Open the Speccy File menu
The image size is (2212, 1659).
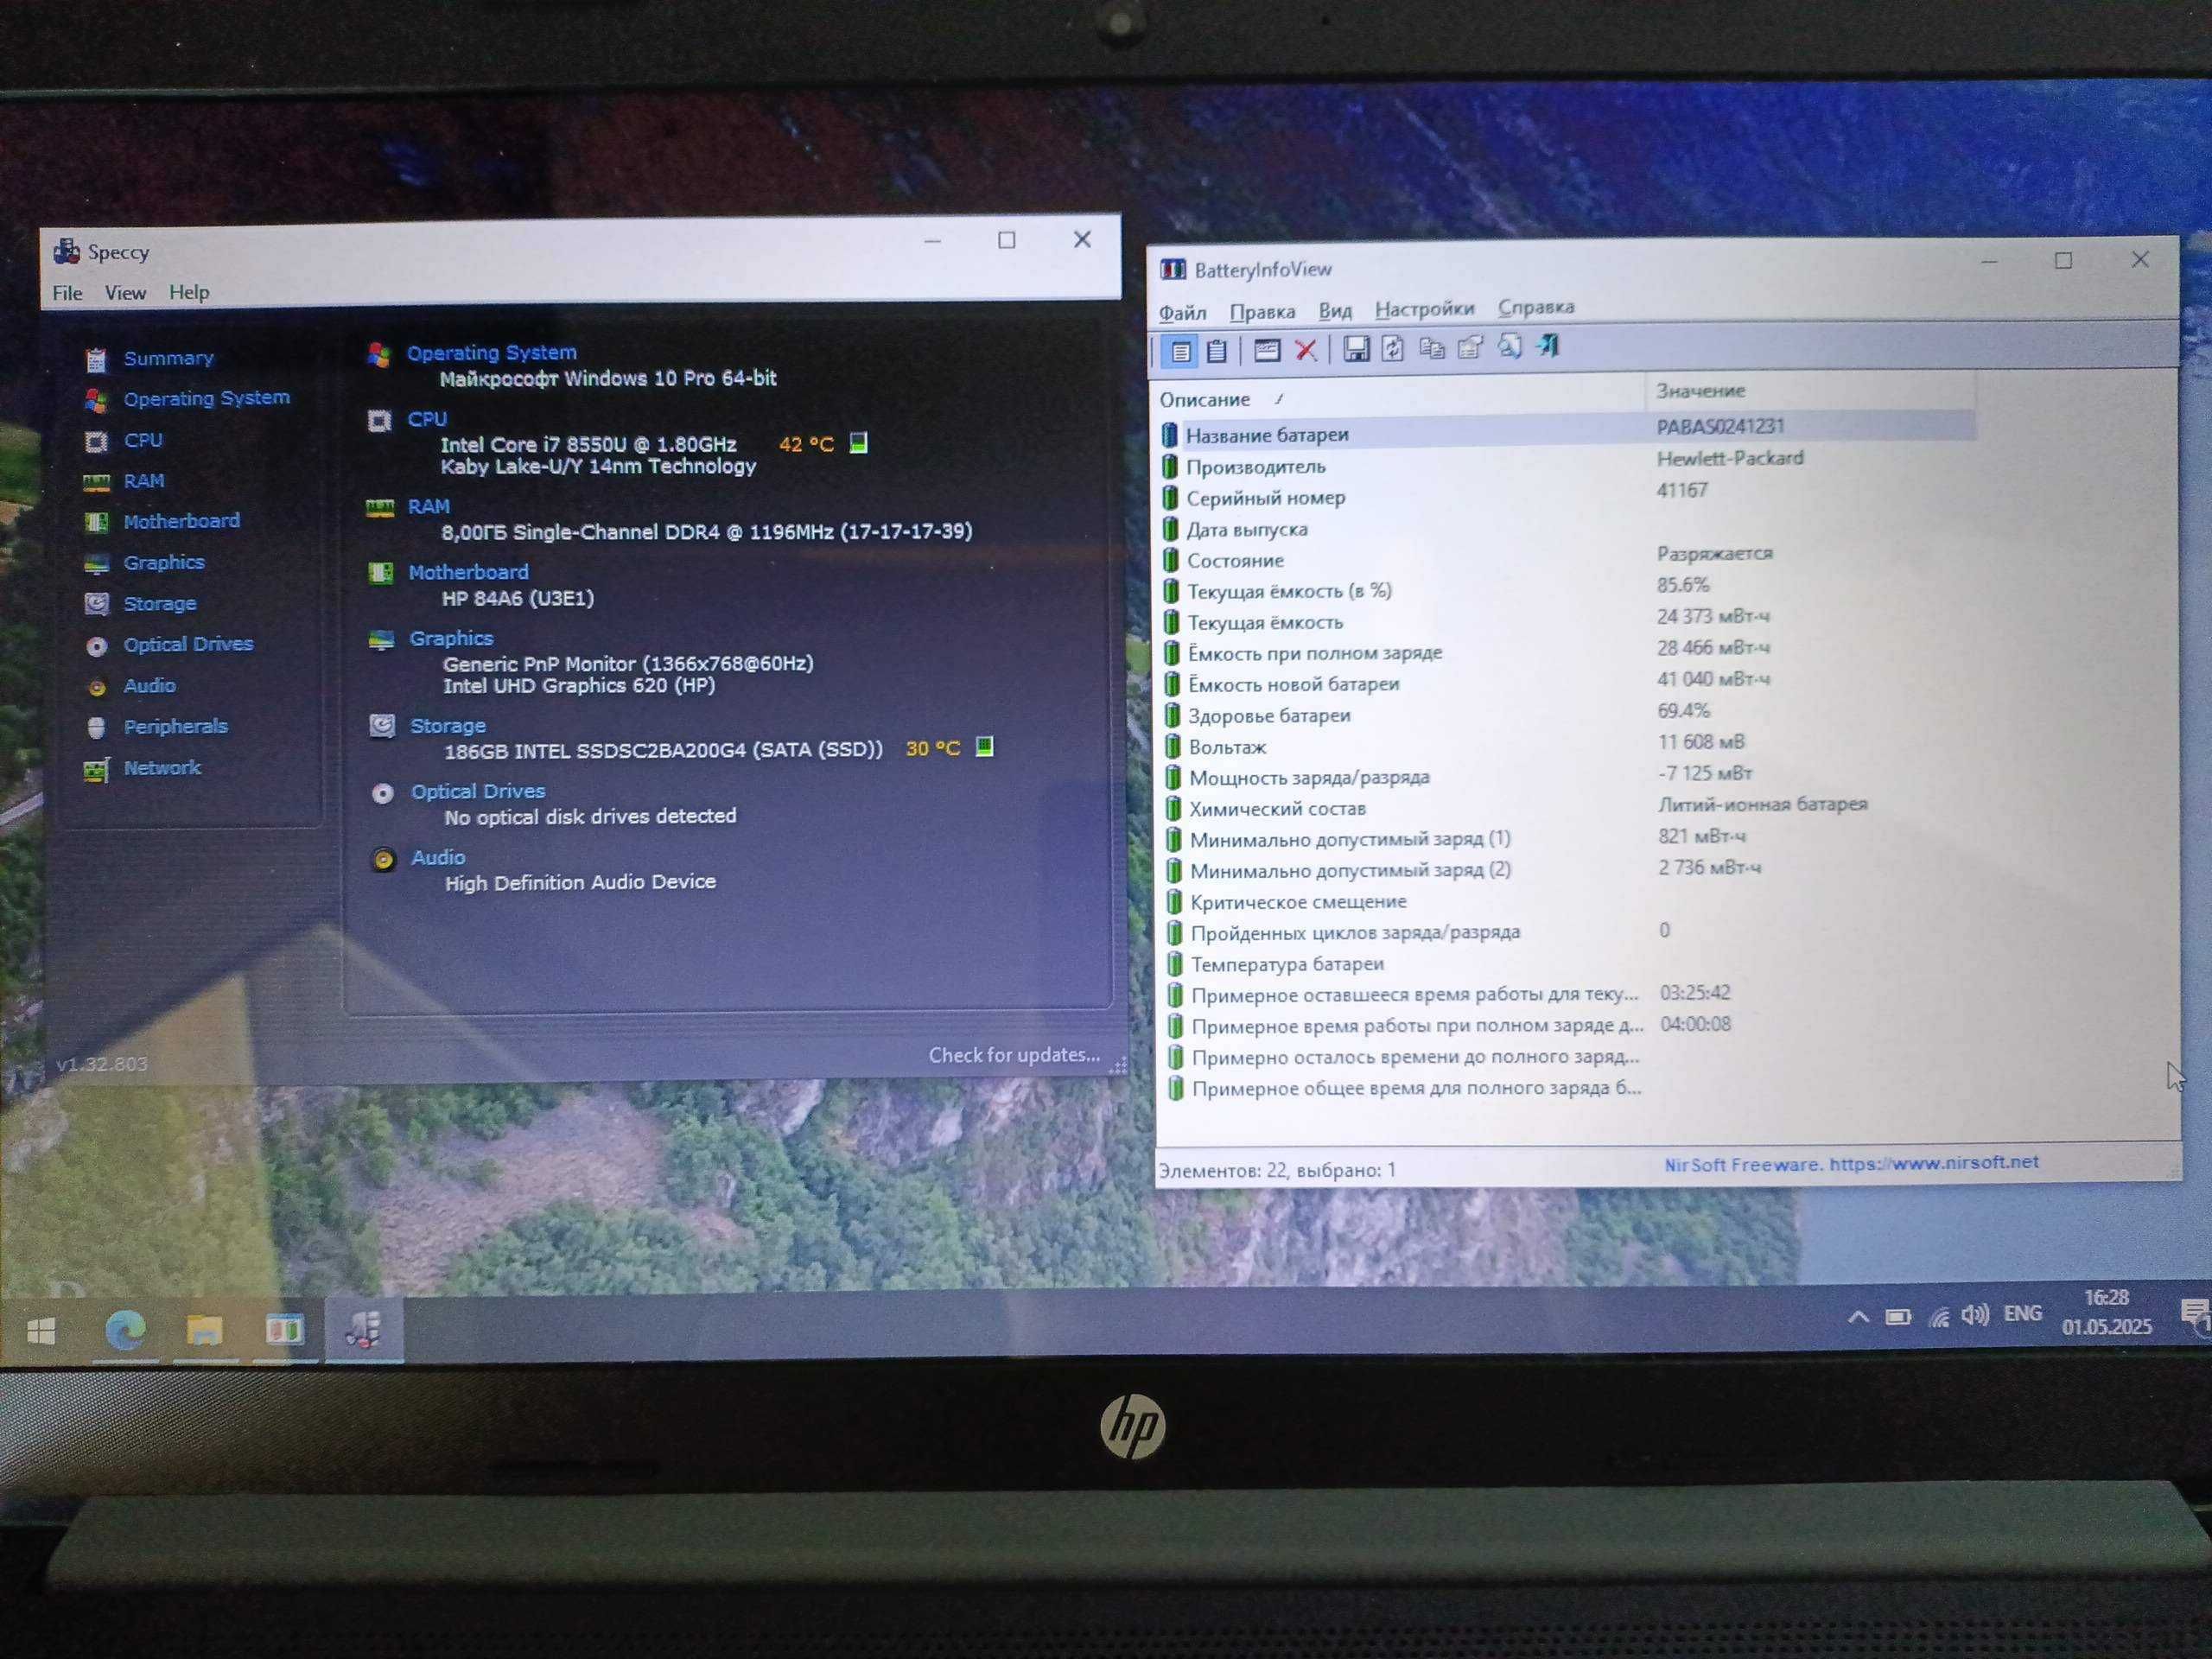(x=68, y=293)
